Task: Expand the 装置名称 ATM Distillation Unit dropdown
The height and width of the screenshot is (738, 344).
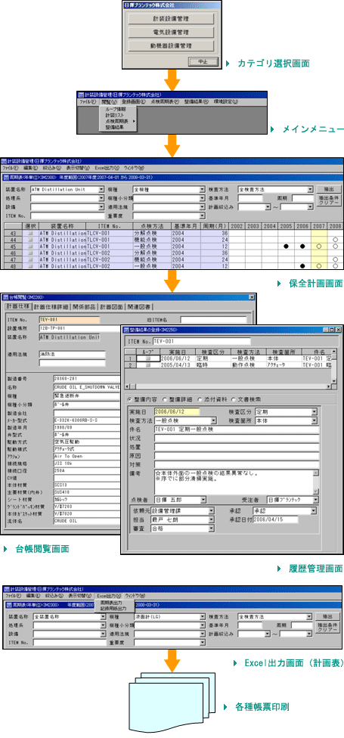Action: click(x=101, y=190)
